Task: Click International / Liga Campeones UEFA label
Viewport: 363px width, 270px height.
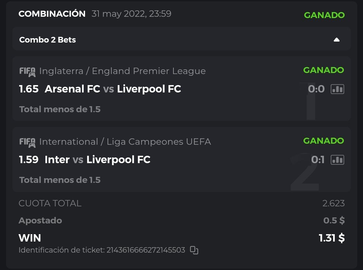Action: pos(125,142)
